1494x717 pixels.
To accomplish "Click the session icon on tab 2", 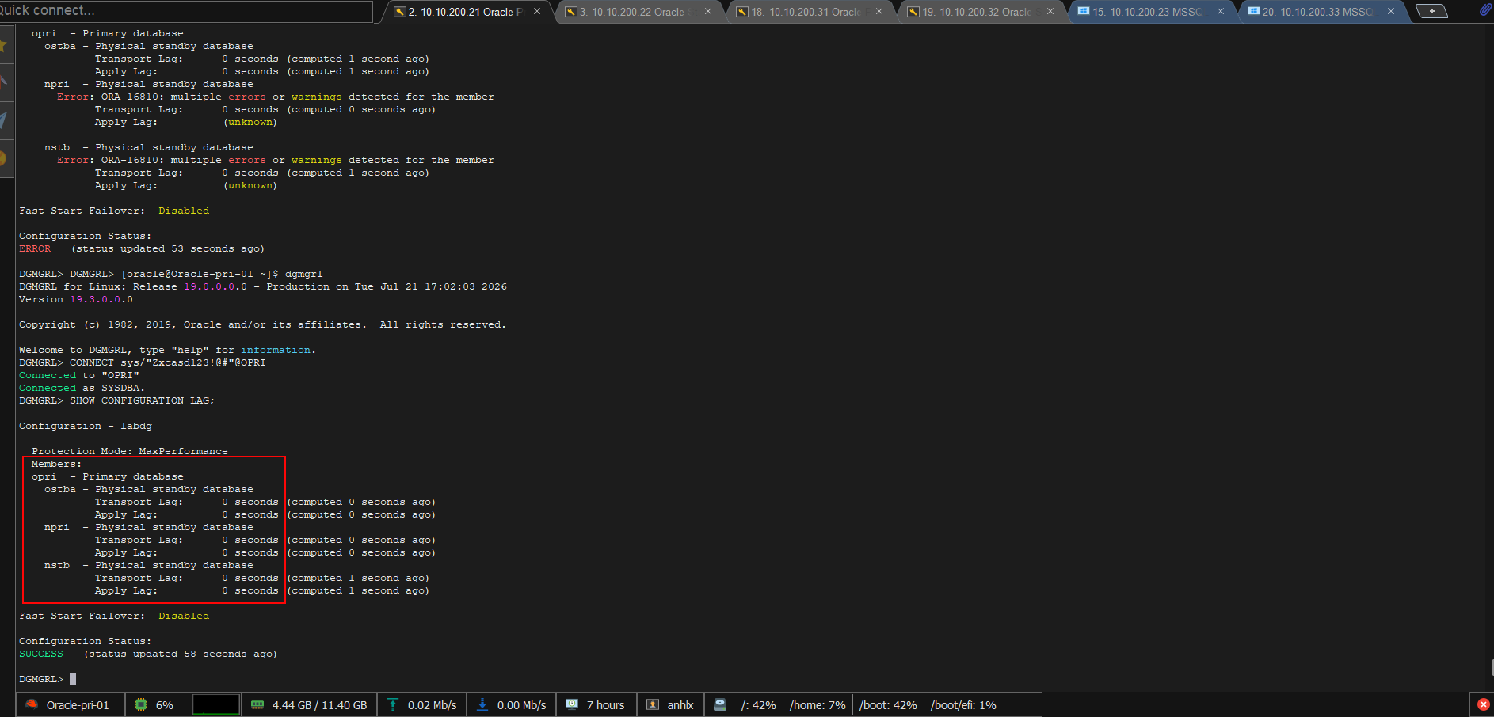I will 400,12.
